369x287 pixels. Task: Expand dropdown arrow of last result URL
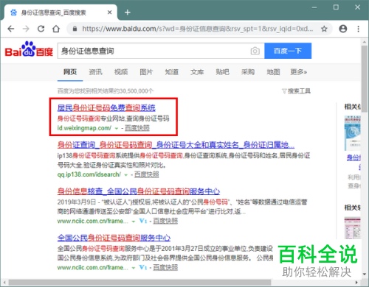[x=134, y=268]
